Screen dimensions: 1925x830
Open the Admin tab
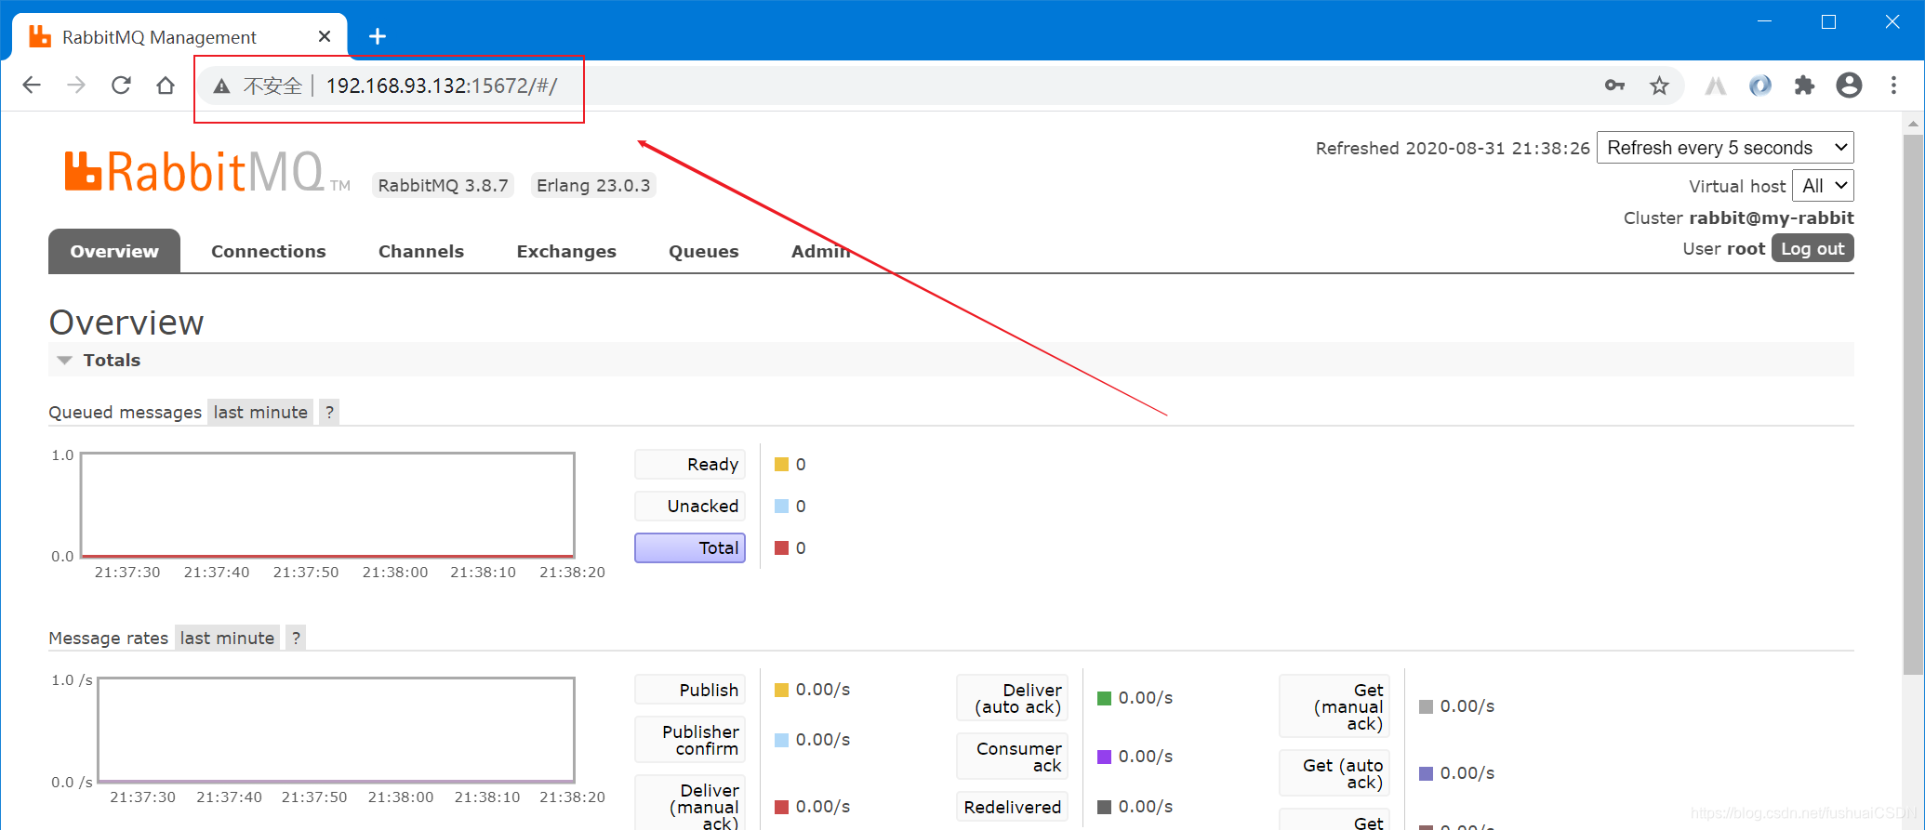[x=820, y=251]
